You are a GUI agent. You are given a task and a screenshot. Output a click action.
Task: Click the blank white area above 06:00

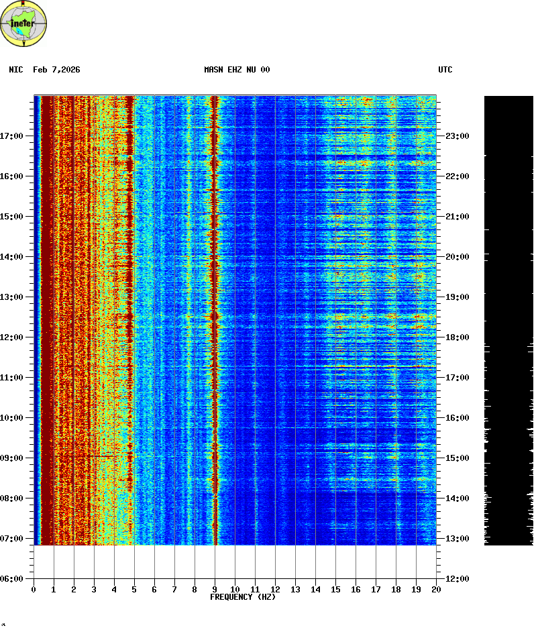click(x=235, y=561)
